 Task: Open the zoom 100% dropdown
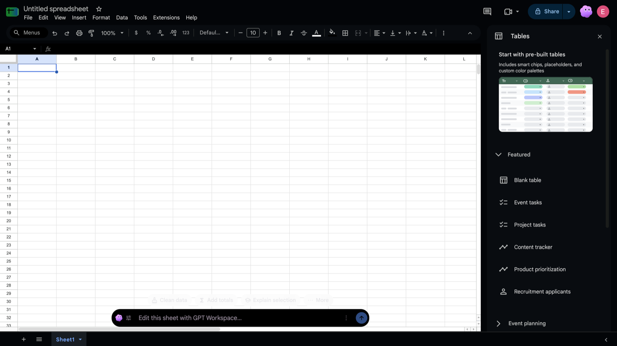click(112, 33)
